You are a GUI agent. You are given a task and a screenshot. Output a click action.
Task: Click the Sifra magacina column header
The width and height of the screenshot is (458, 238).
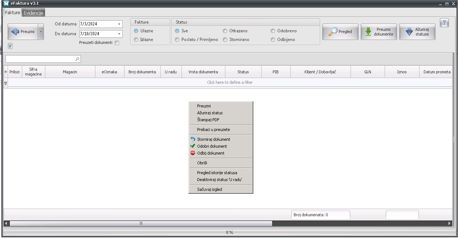tap(33, 72)
